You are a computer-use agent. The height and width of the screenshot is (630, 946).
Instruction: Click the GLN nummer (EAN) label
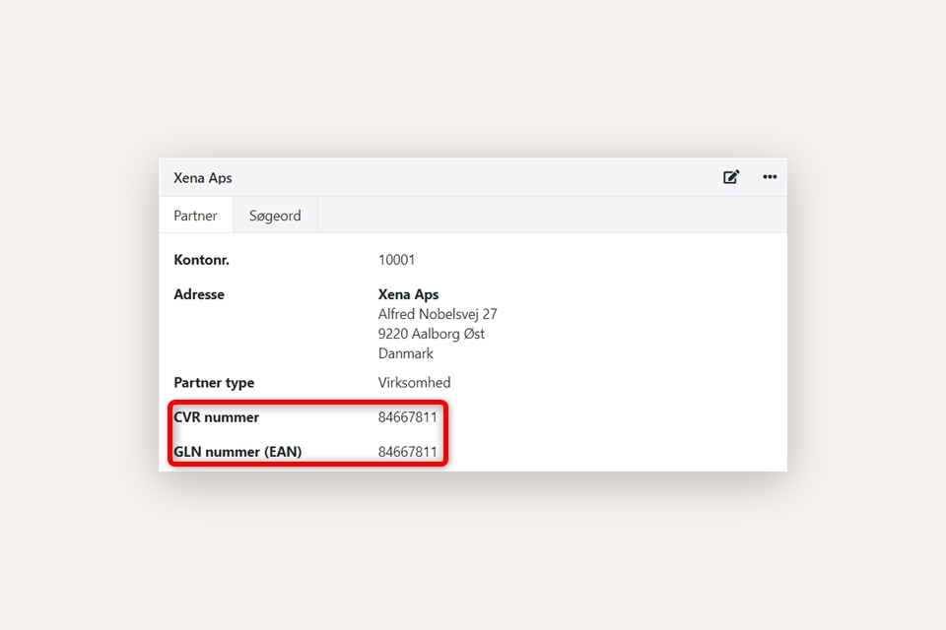(x=237, y=452)
